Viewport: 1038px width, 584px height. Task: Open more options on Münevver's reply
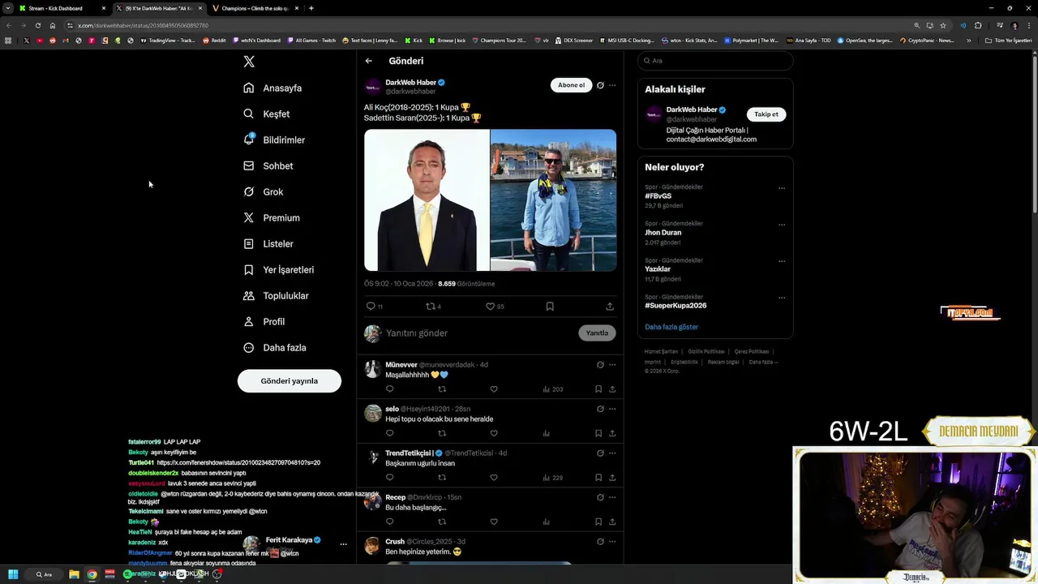(612, 365)
